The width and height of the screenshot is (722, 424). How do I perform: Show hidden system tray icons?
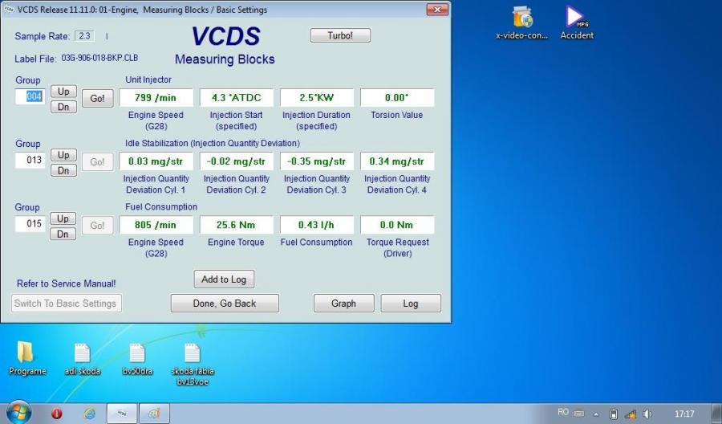596,414
